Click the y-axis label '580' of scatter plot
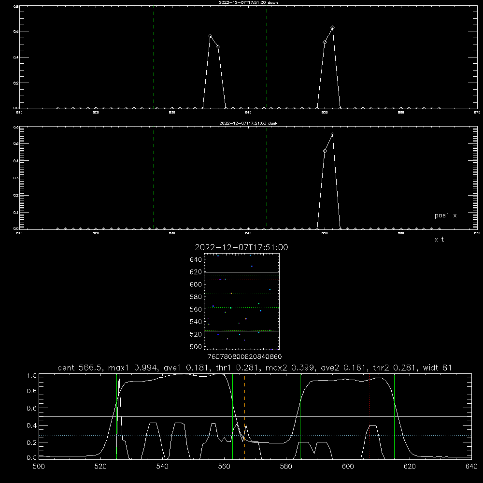 pos(196,297)
